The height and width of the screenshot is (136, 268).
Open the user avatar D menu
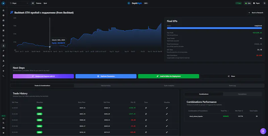point(264,3)
